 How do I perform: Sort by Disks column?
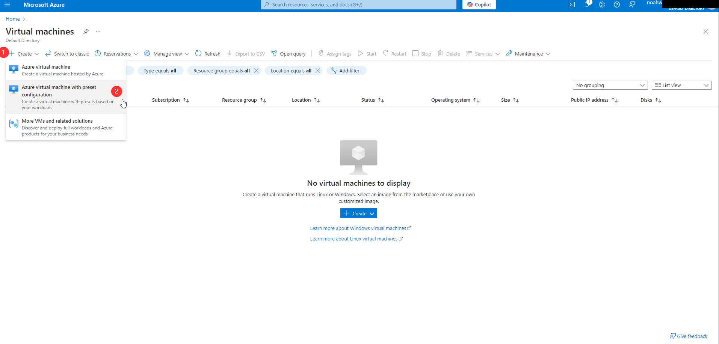coord(651,100)
